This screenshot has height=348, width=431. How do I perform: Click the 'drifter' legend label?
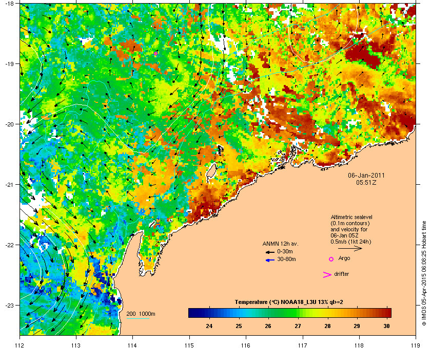(341, 274)
